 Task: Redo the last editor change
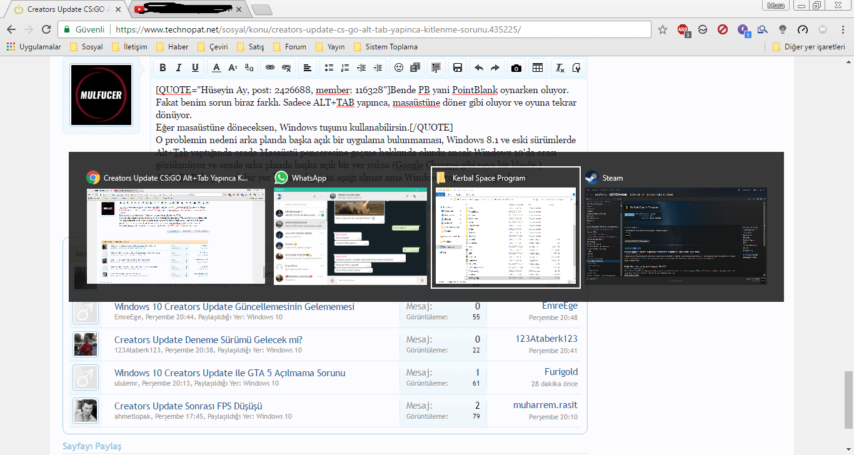click(495, 67)
